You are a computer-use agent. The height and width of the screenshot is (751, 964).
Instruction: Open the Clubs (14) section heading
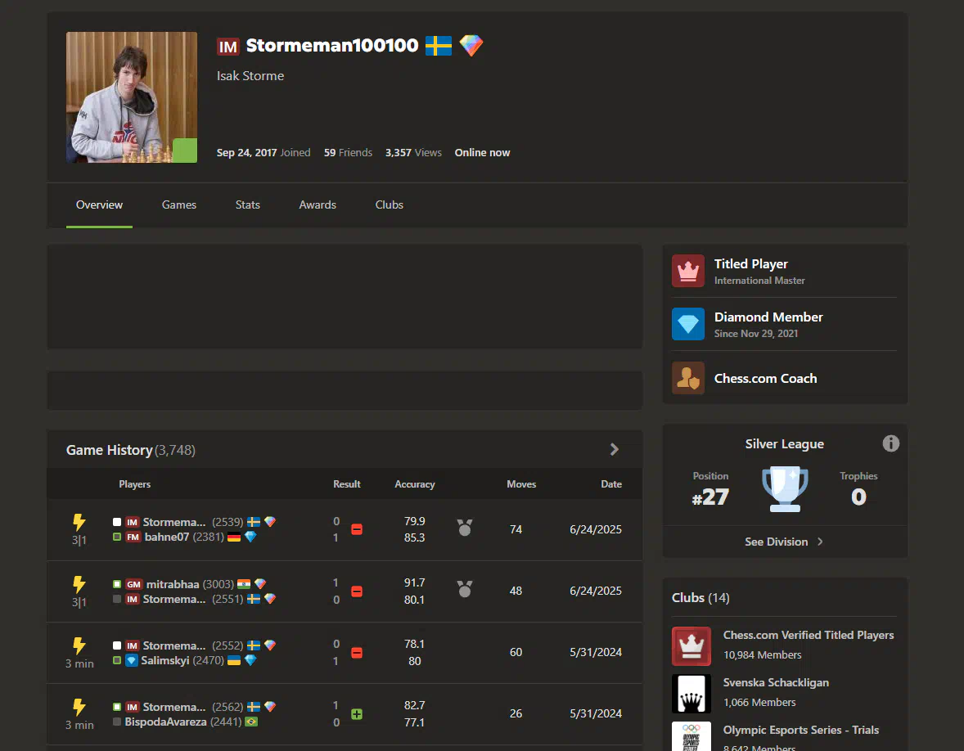(700, 598)
